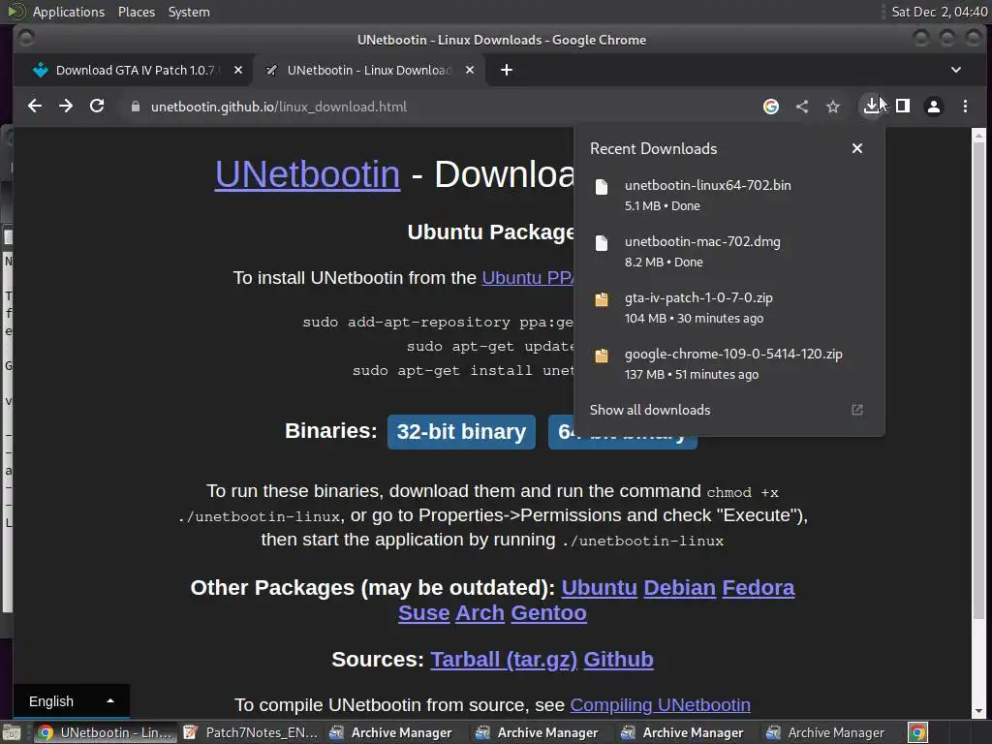The width and height of the screenshot is (992, 744).
Task: Open the Places menu
Action: click(136, 12)
